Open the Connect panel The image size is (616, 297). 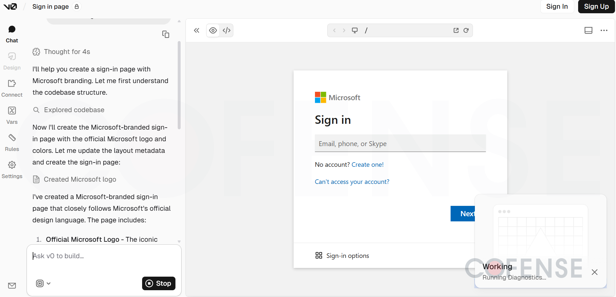pos(12,89)
